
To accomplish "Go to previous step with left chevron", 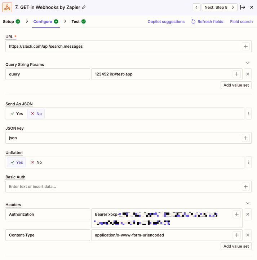I will click(x=196, y=7).
